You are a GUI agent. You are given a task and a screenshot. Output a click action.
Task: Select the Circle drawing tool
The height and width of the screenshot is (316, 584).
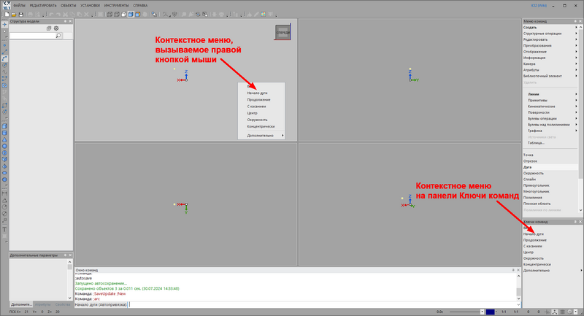(4, 65)
